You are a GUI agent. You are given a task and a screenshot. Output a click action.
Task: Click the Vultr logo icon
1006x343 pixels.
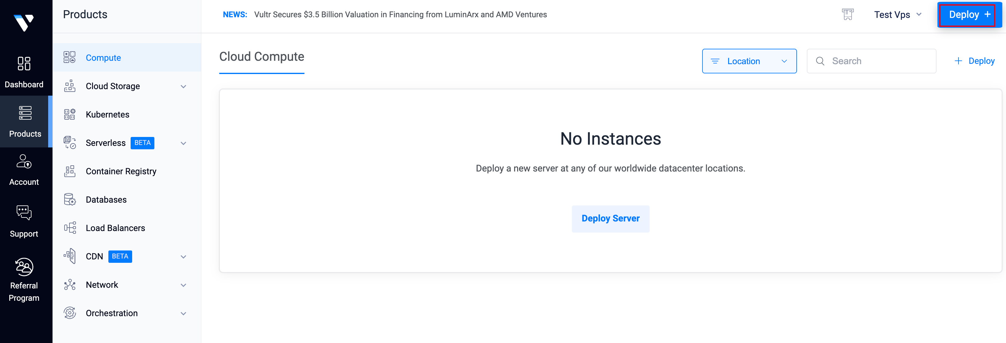pos(24,23)
